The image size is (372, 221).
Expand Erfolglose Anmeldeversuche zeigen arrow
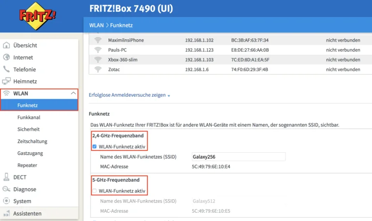[x=169, y=96]
